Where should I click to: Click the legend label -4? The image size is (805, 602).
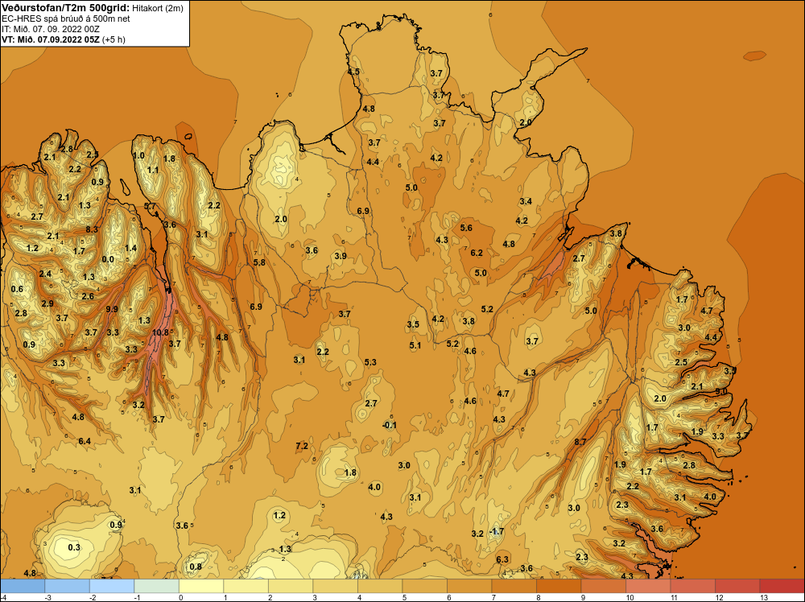(x=3, y=597)
